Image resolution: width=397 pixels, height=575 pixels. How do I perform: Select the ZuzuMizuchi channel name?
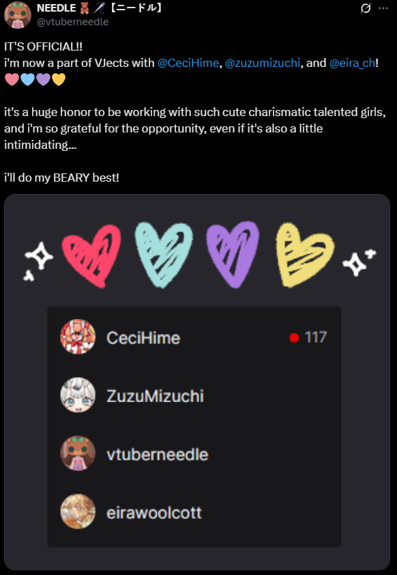tap(156, 396)
